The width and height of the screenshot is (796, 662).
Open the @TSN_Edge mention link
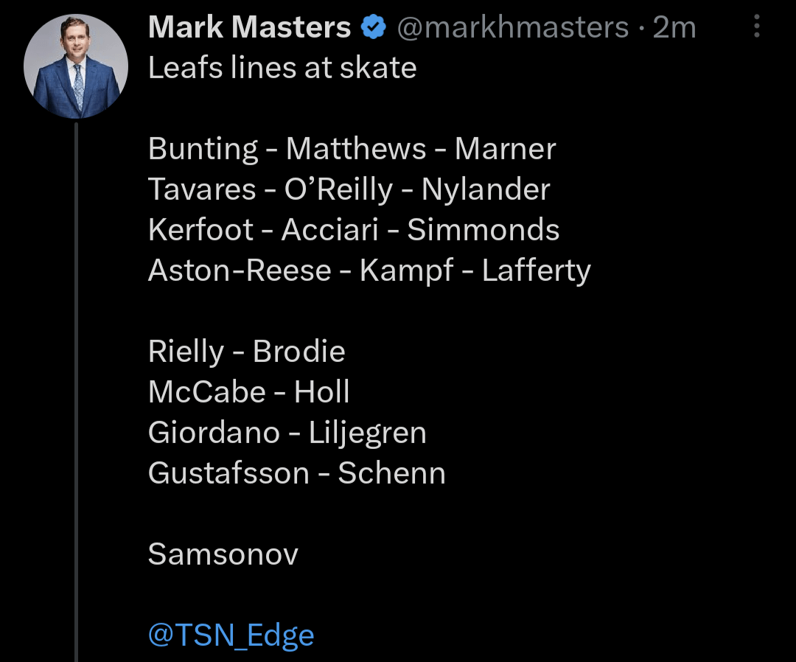(x=231, y=635)
